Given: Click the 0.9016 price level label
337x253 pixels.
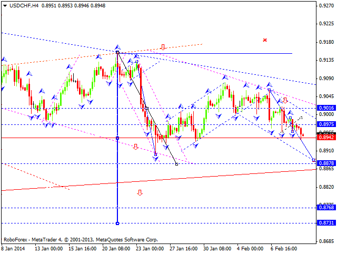Looking at the screenshot, I should (x=326, y=108).
